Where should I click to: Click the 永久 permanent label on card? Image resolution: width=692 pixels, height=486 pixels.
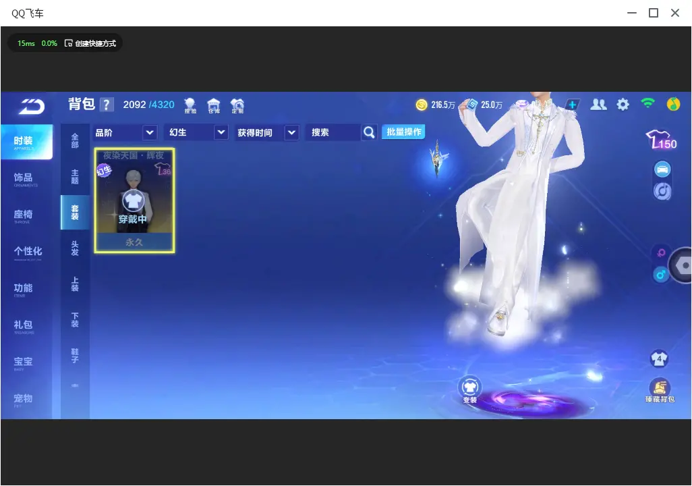point(134,242)
